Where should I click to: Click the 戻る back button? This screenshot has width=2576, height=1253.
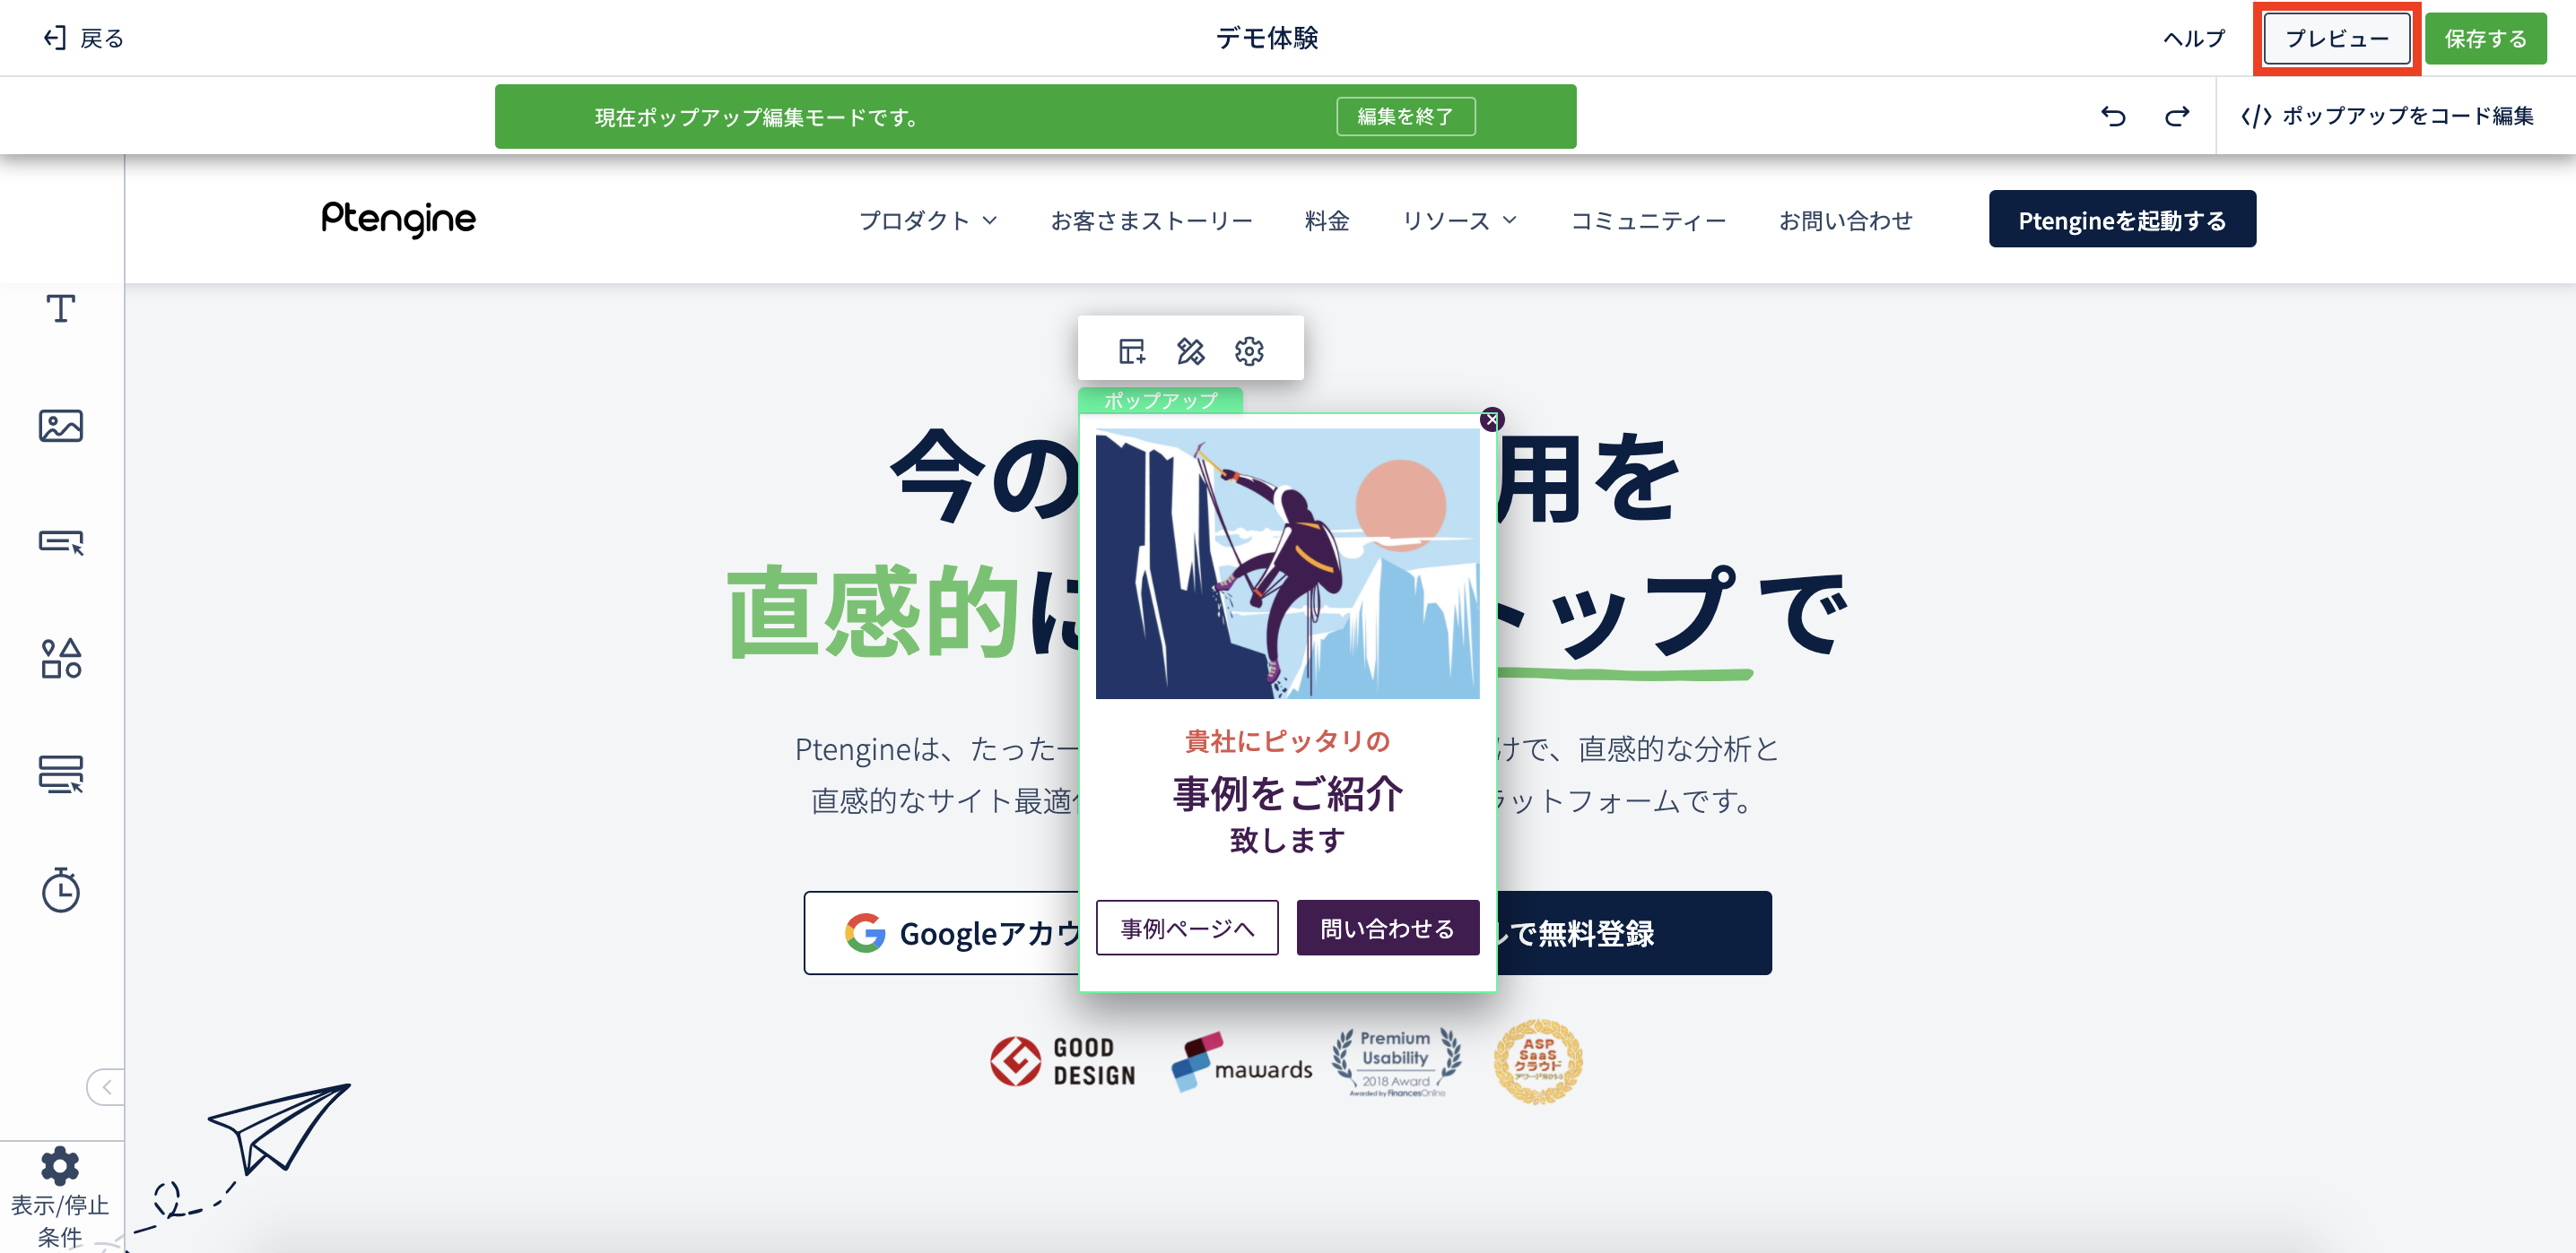point(84,38)
